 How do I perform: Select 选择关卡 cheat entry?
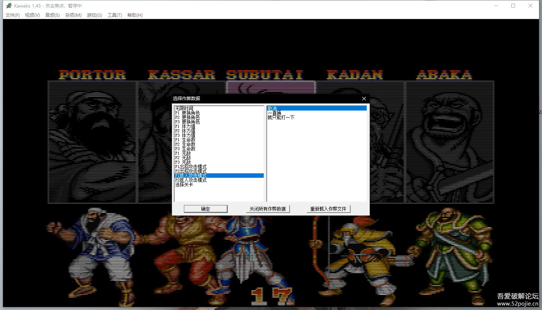tap(184, 185)
